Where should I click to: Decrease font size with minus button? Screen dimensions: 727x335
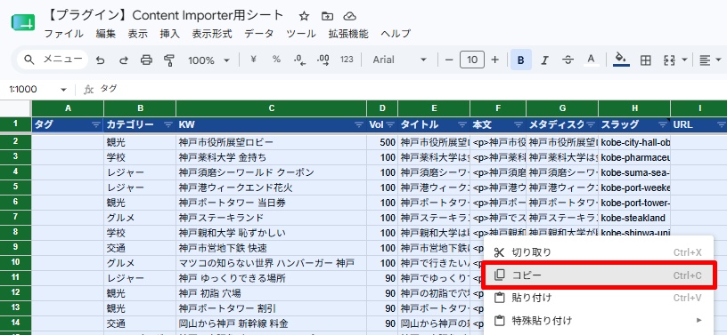click(x=449, y=60)
